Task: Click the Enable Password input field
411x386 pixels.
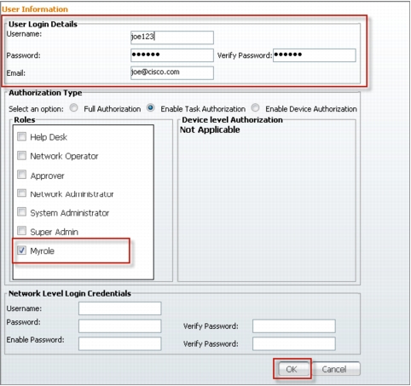Action: tap(120, 343)
